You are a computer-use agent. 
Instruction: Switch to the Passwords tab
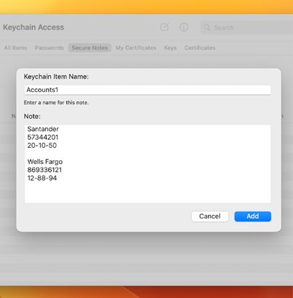click(50, 48)
